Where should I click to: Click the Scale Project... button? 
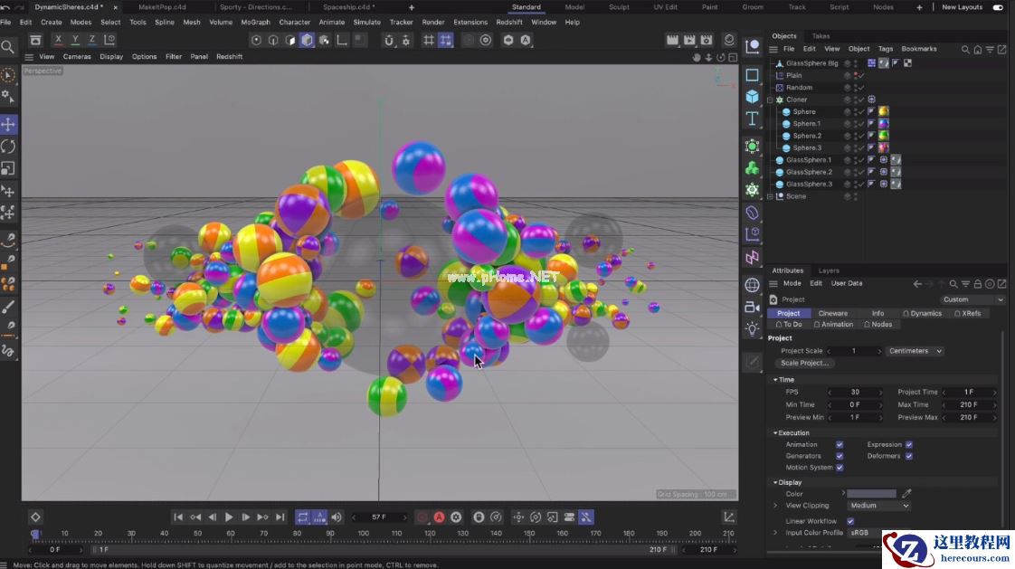point(805,363)
